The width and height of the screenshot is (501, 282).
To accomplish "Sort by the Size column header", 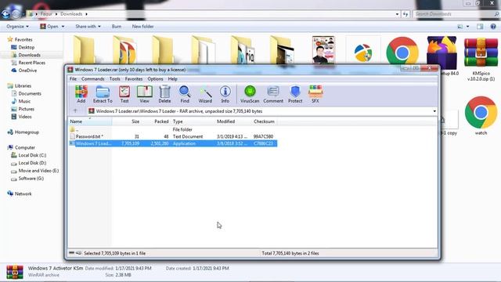I will coord(127,121).
